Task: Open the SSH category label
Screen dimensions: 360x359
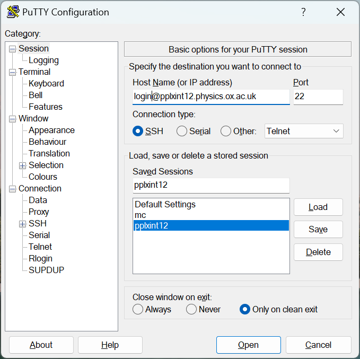Action: click(x=38, y=223)
